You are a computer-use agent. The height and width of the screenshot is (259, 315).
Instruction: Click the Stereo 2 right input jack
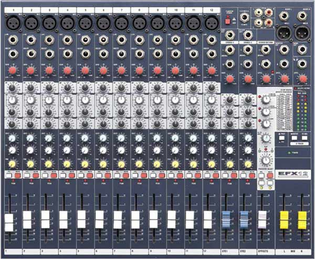click(248, 64)
